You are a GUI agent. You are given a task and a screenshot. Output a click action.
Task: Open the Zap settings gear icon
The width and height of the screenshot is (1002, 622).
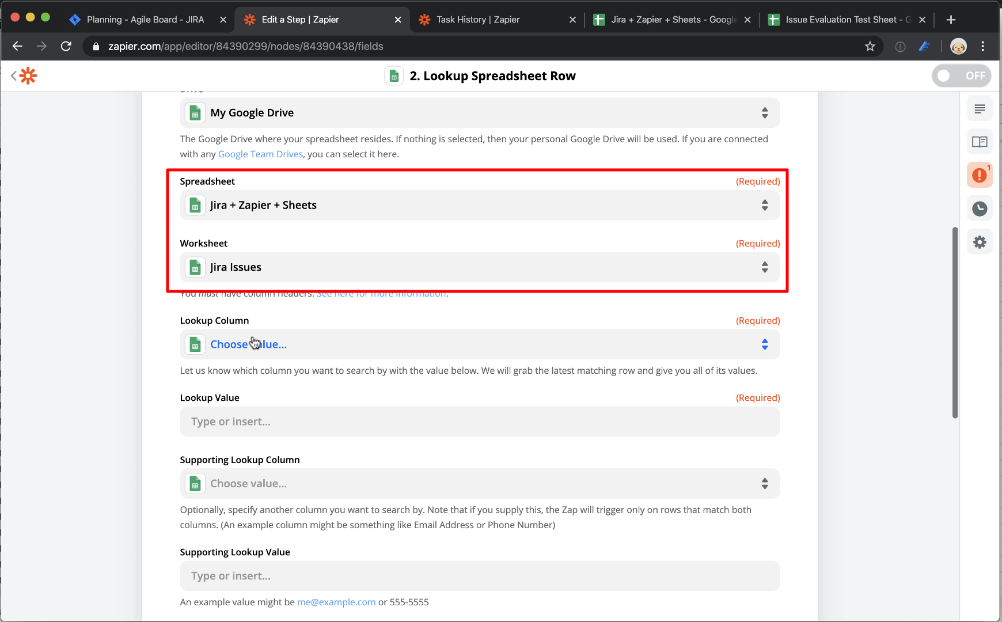pos(980,242)
